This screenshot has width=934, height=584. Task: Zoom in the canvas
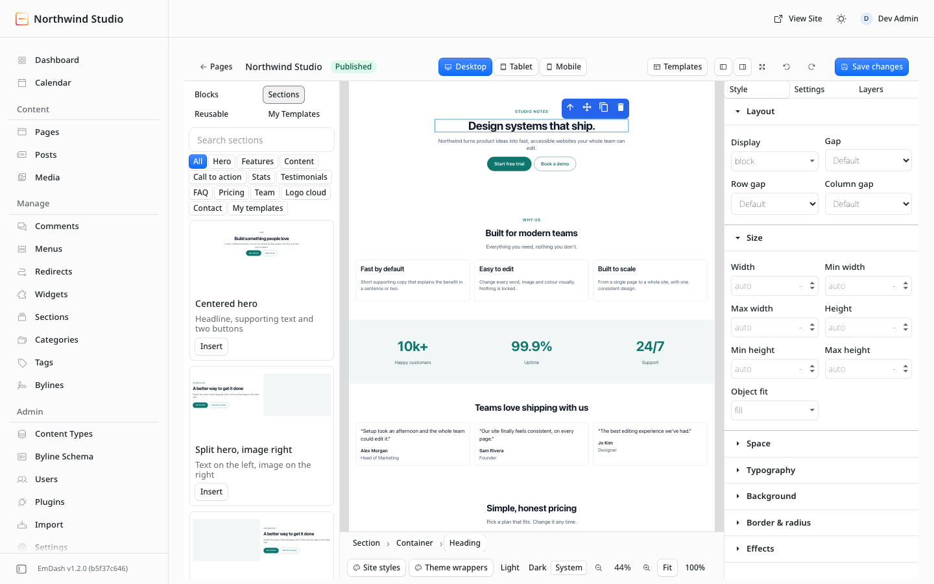[x=647, y=568]
